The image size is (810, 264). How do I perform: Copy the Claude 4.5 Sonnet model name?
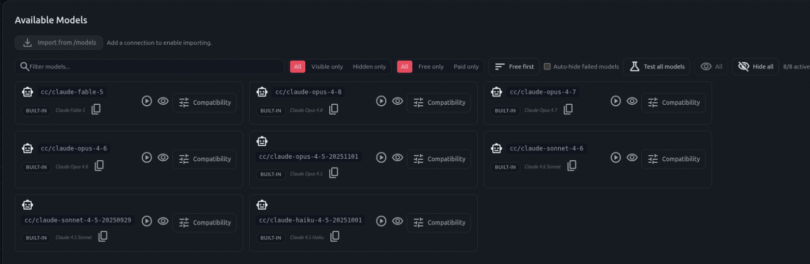point(103,237)
